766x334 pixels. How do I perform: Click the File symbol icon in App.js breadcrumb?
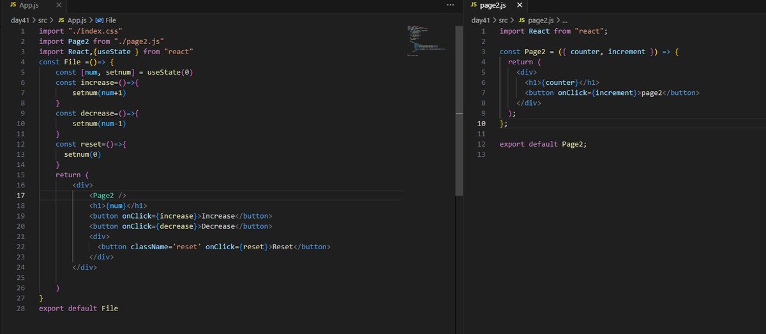99,20
